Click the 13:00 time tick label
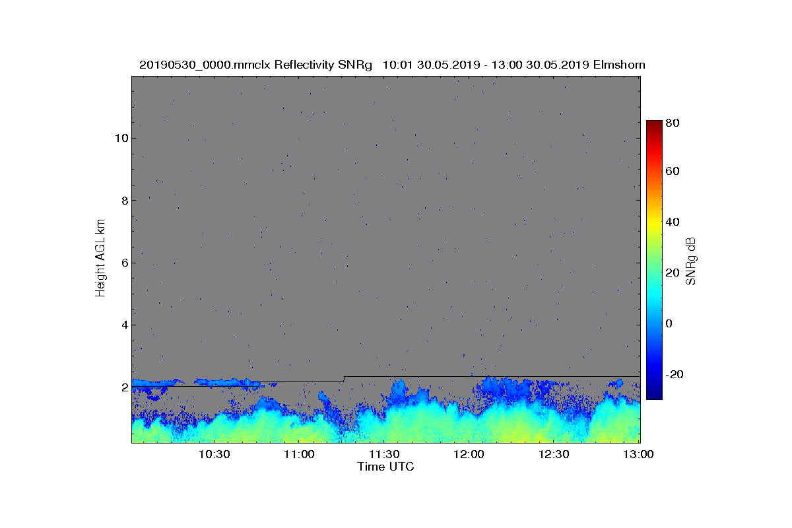The height and width of the screenshot is (528, 792). 639,454
